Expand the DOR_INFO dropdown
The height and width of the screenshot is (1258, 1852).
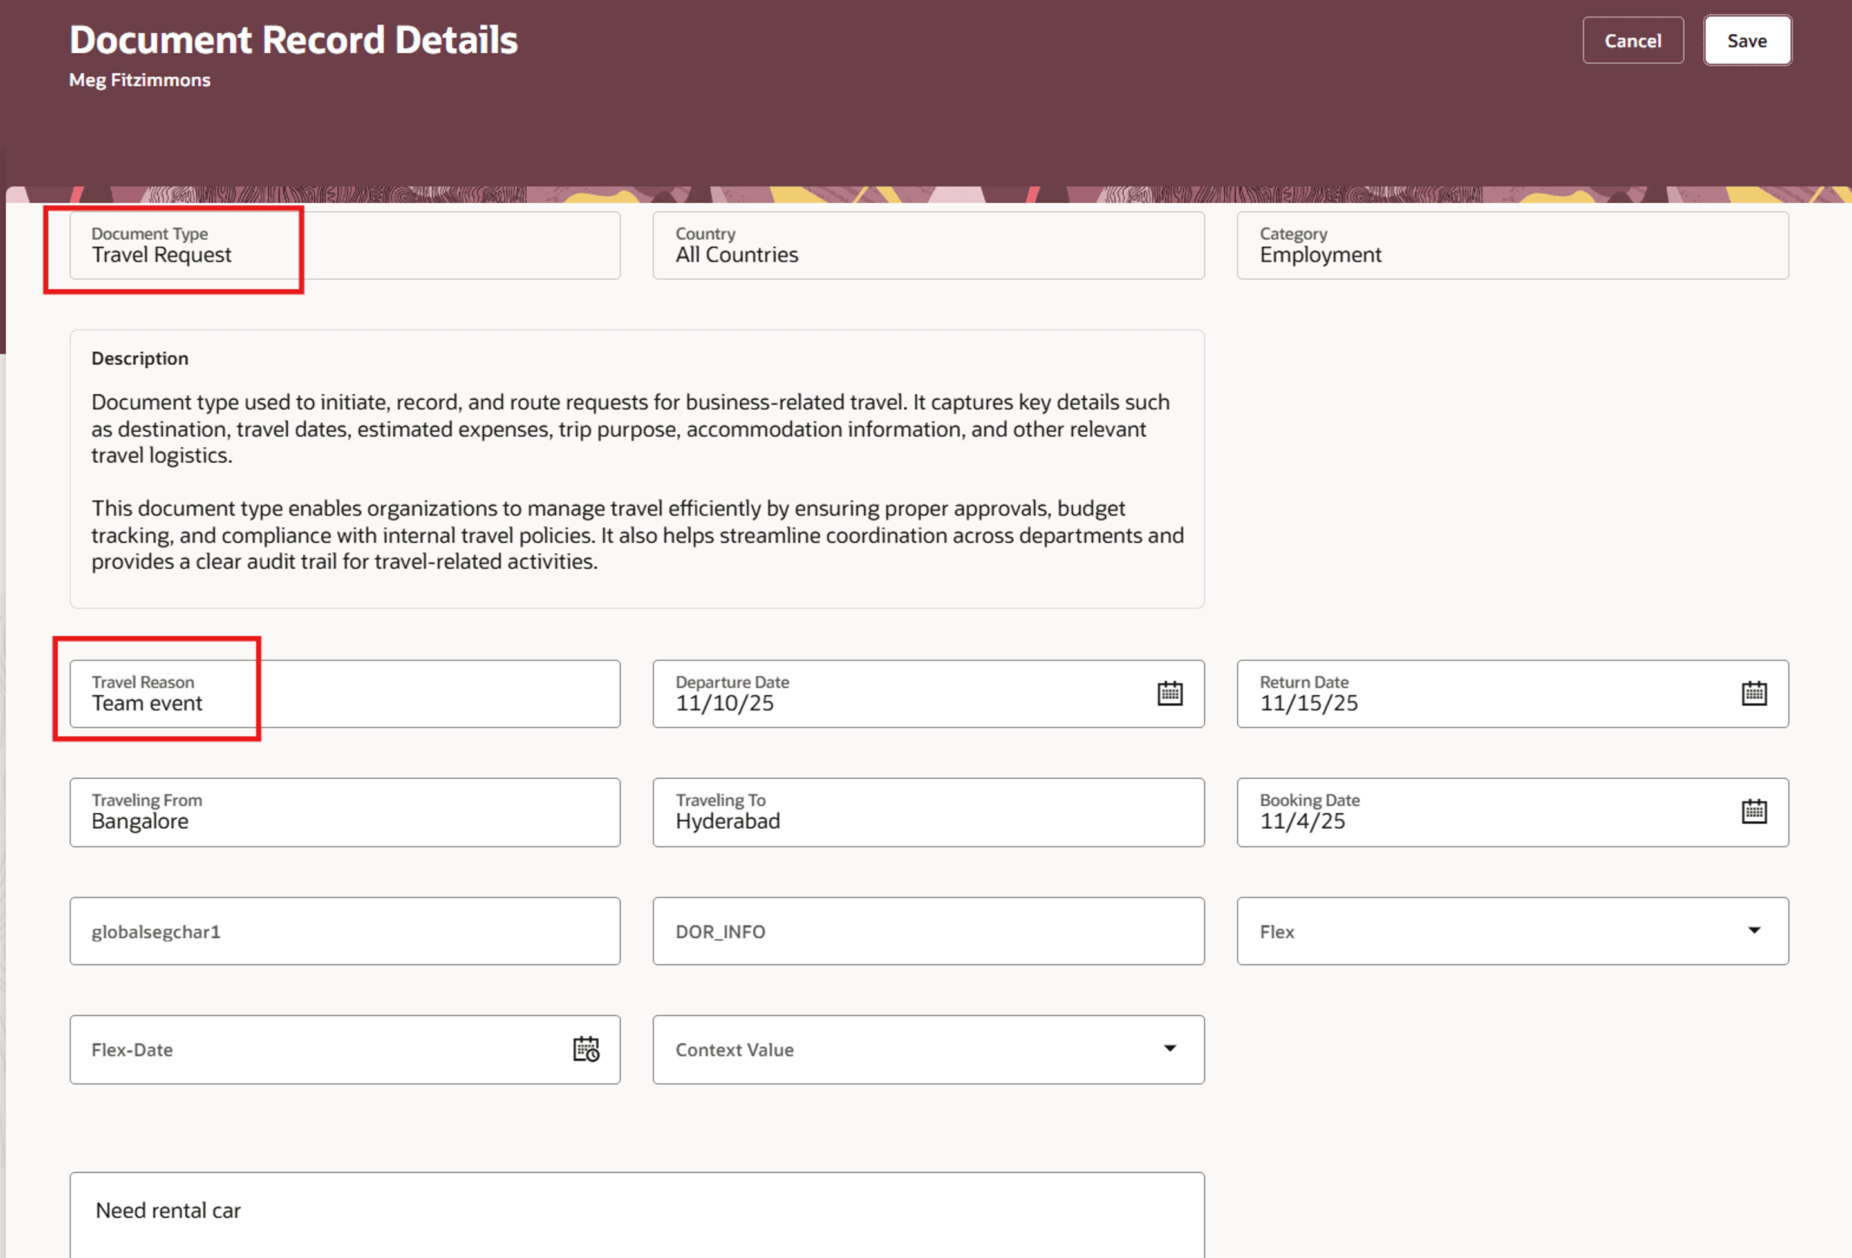928,930
